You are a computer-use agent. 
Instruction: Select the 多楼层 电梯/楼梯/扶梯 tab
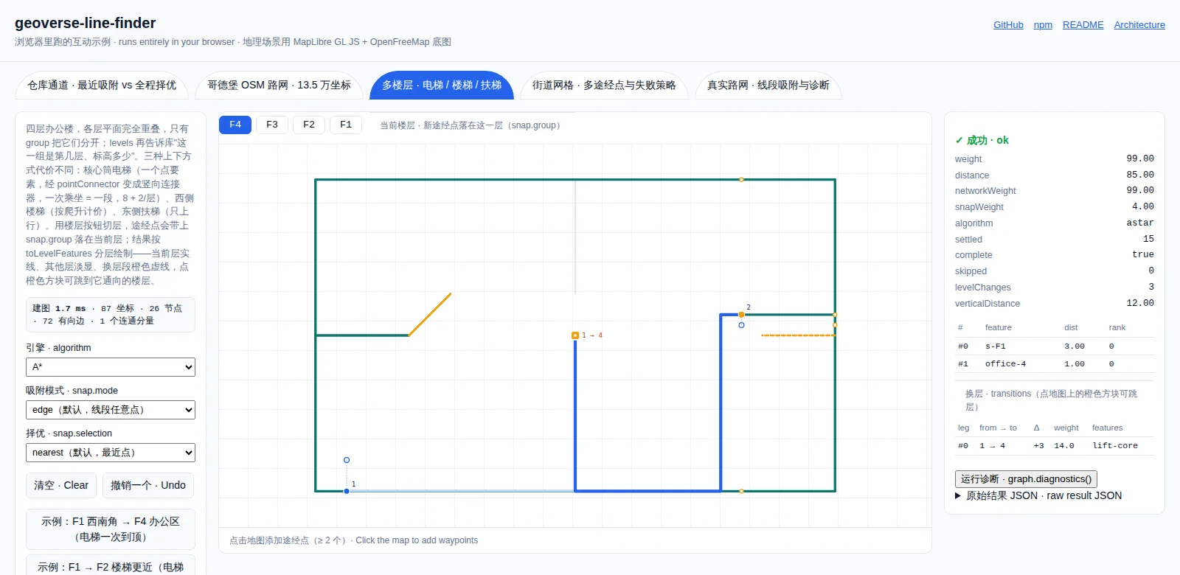point(441,86)
